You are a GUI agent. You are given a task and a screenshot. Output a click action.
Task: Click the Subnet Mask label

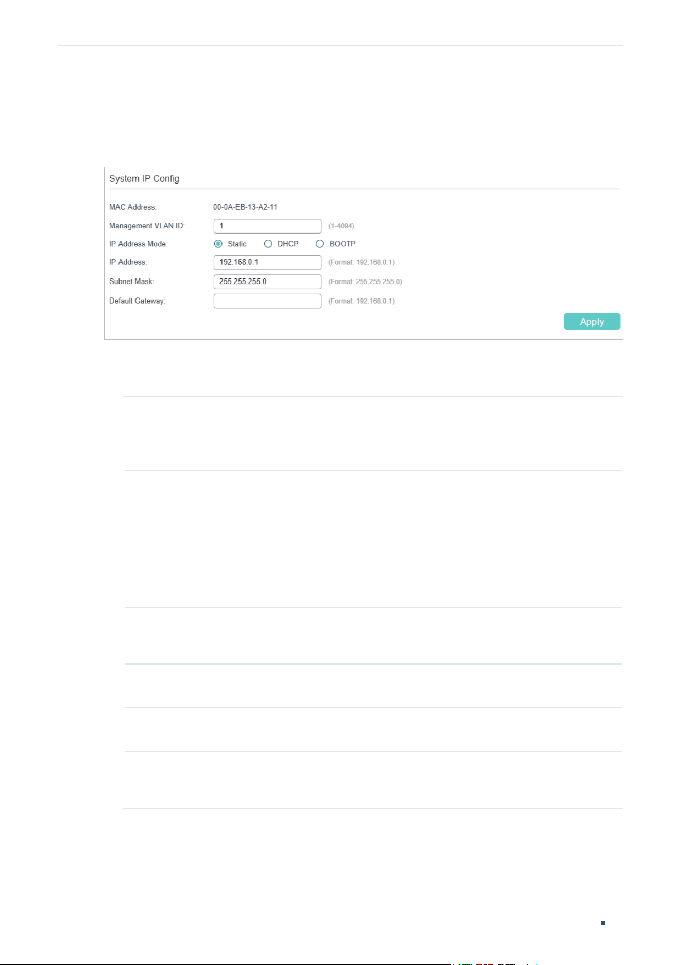coord(132,281)
